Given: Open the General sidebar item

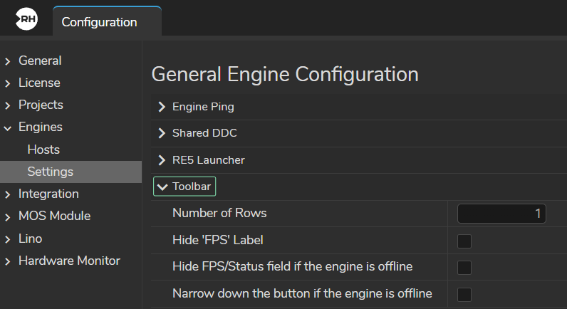Looking at the screenshot, I should (40, 61).
